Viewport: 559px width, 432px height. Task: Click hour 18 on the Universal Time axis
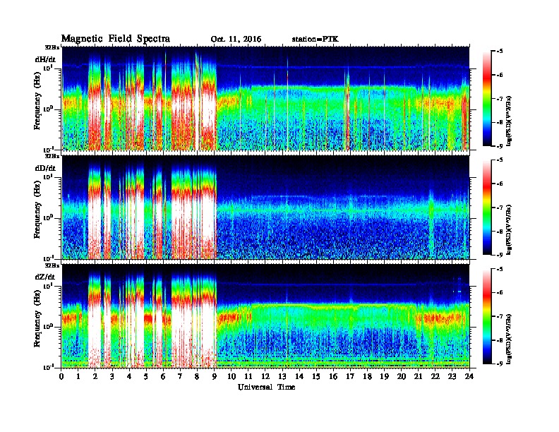coord(367,376)
